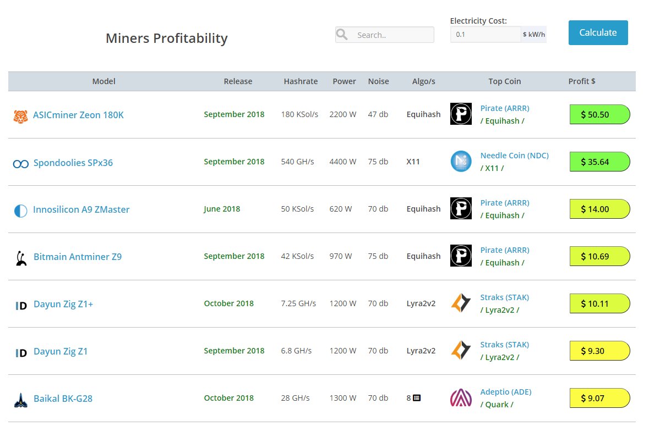Click the $ 10.69 profit badge

pos(600,256)
